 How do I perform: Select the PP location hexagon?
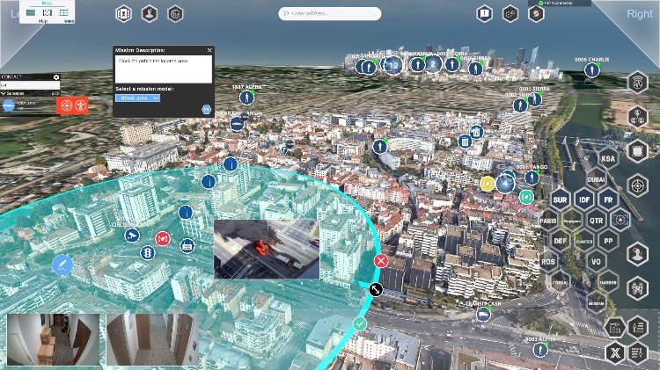(608, 241)
